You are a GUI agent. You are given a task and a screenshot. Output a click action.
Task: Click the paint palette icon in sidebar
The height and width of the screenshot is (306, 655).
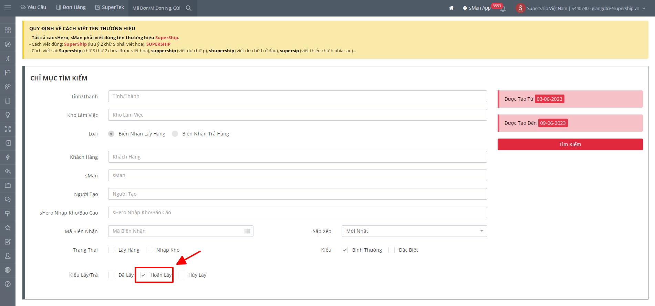point(8,87)
